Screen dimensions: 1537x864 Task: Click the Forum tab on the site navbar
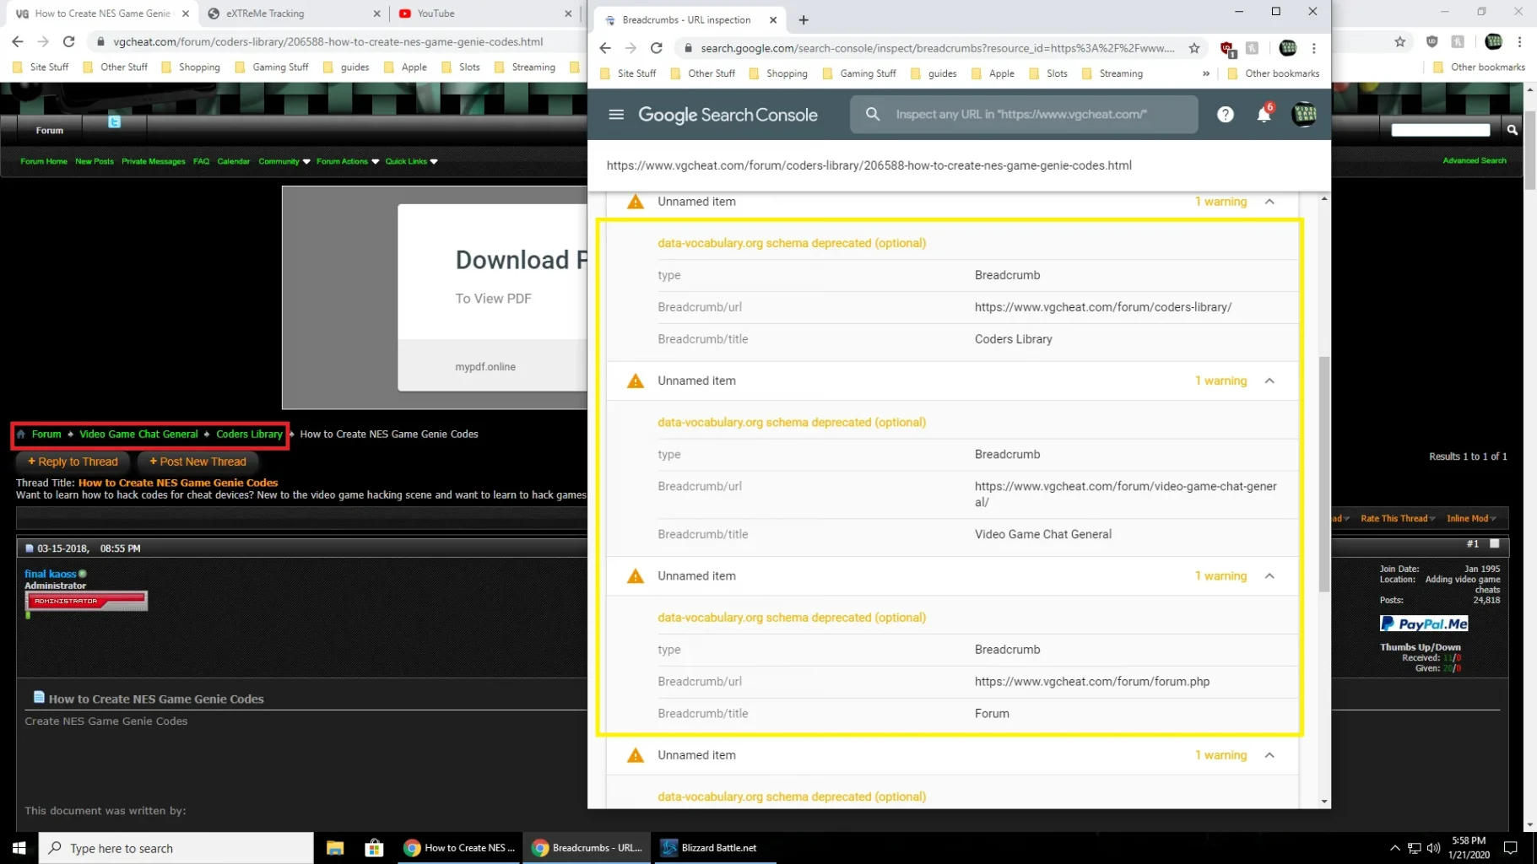(50, 130)
